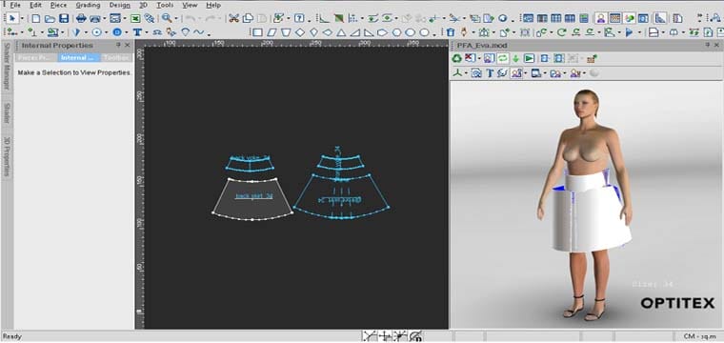Click the green Excel export icon

click(135, 18)
